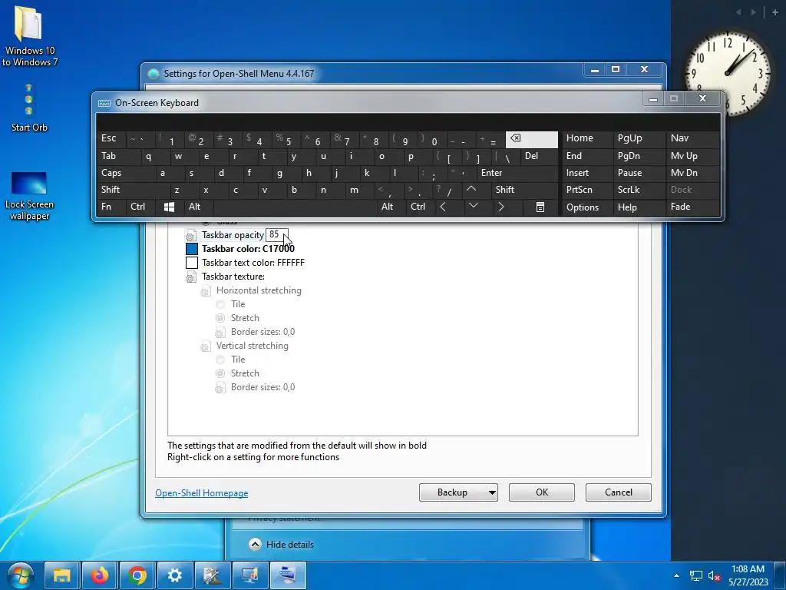Toggle the Fn key on keyboard
786x590 pixels.
111,207
